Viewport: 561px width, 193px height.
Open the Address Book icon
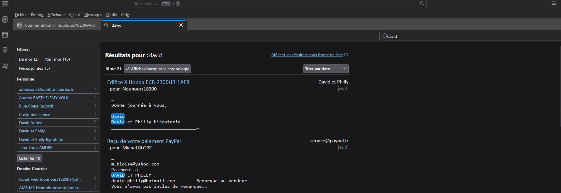pyautogui.click(x=5, y=19)
